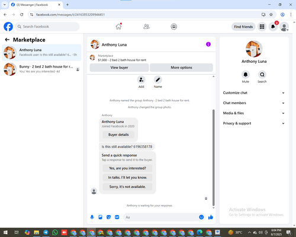Open the emoji picker
The image size is (296, 237).
tap(201, 217)
